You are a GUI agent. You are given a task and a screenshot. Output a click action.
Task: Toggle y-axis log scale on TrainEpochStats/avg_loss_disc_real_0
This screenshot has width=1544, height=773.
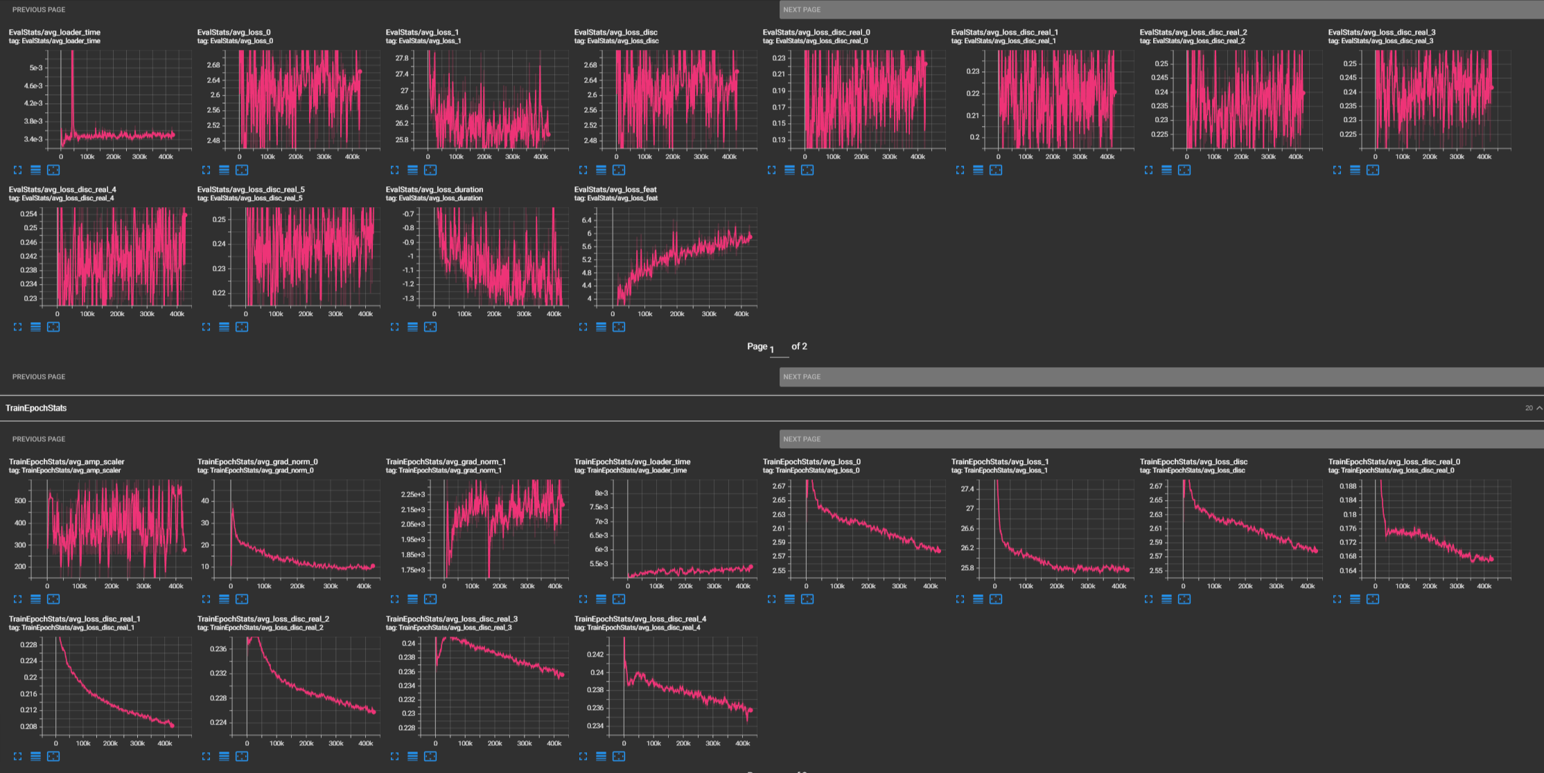1355,599
